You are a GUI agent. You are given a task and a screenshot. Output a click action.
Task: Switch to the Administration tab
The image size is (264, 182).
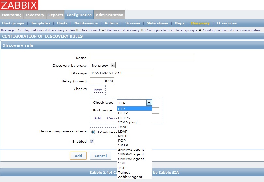[109, 15]
